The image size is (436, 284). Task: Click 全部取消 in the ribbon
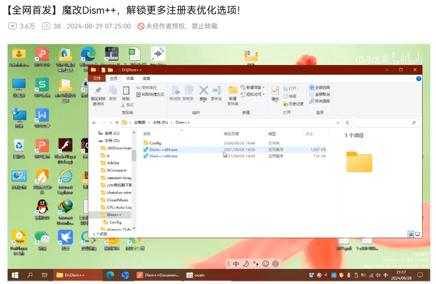320,94
